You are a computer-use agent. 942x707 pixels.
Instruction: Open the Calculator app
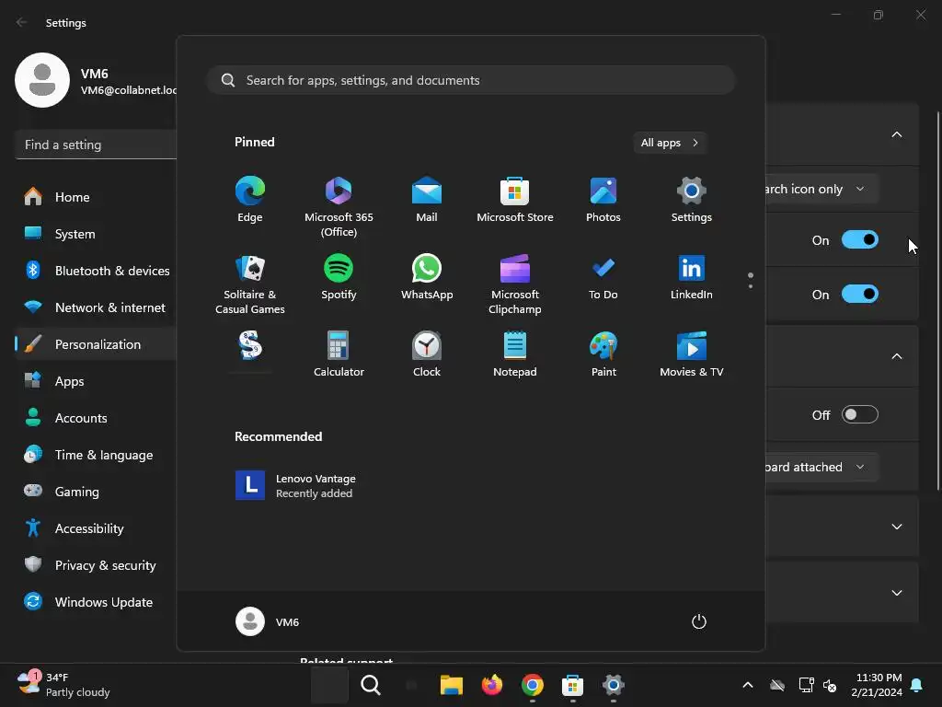[339, 354]
